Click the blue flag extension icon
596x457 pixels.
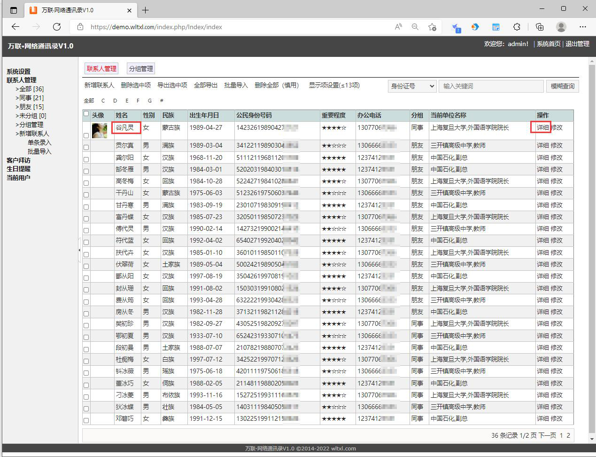[x=456, y=27]
